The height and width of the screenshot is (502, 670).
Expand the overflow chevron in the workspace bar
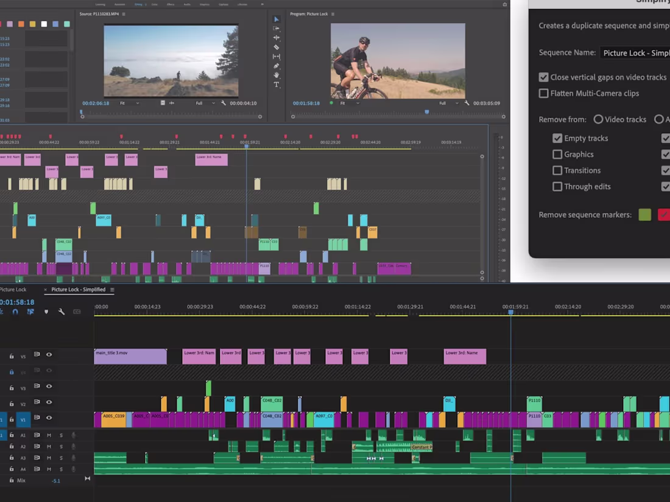(x=263, y=4)
